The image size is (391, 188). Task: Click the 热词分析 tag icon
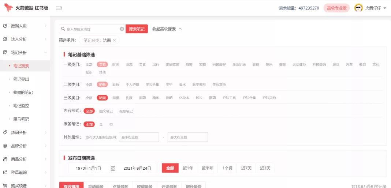(5, 132)
